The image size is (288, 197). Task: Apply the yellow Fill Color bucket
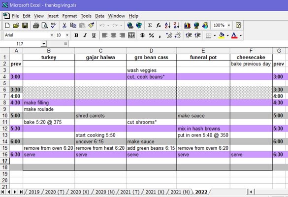coord(222,35)
